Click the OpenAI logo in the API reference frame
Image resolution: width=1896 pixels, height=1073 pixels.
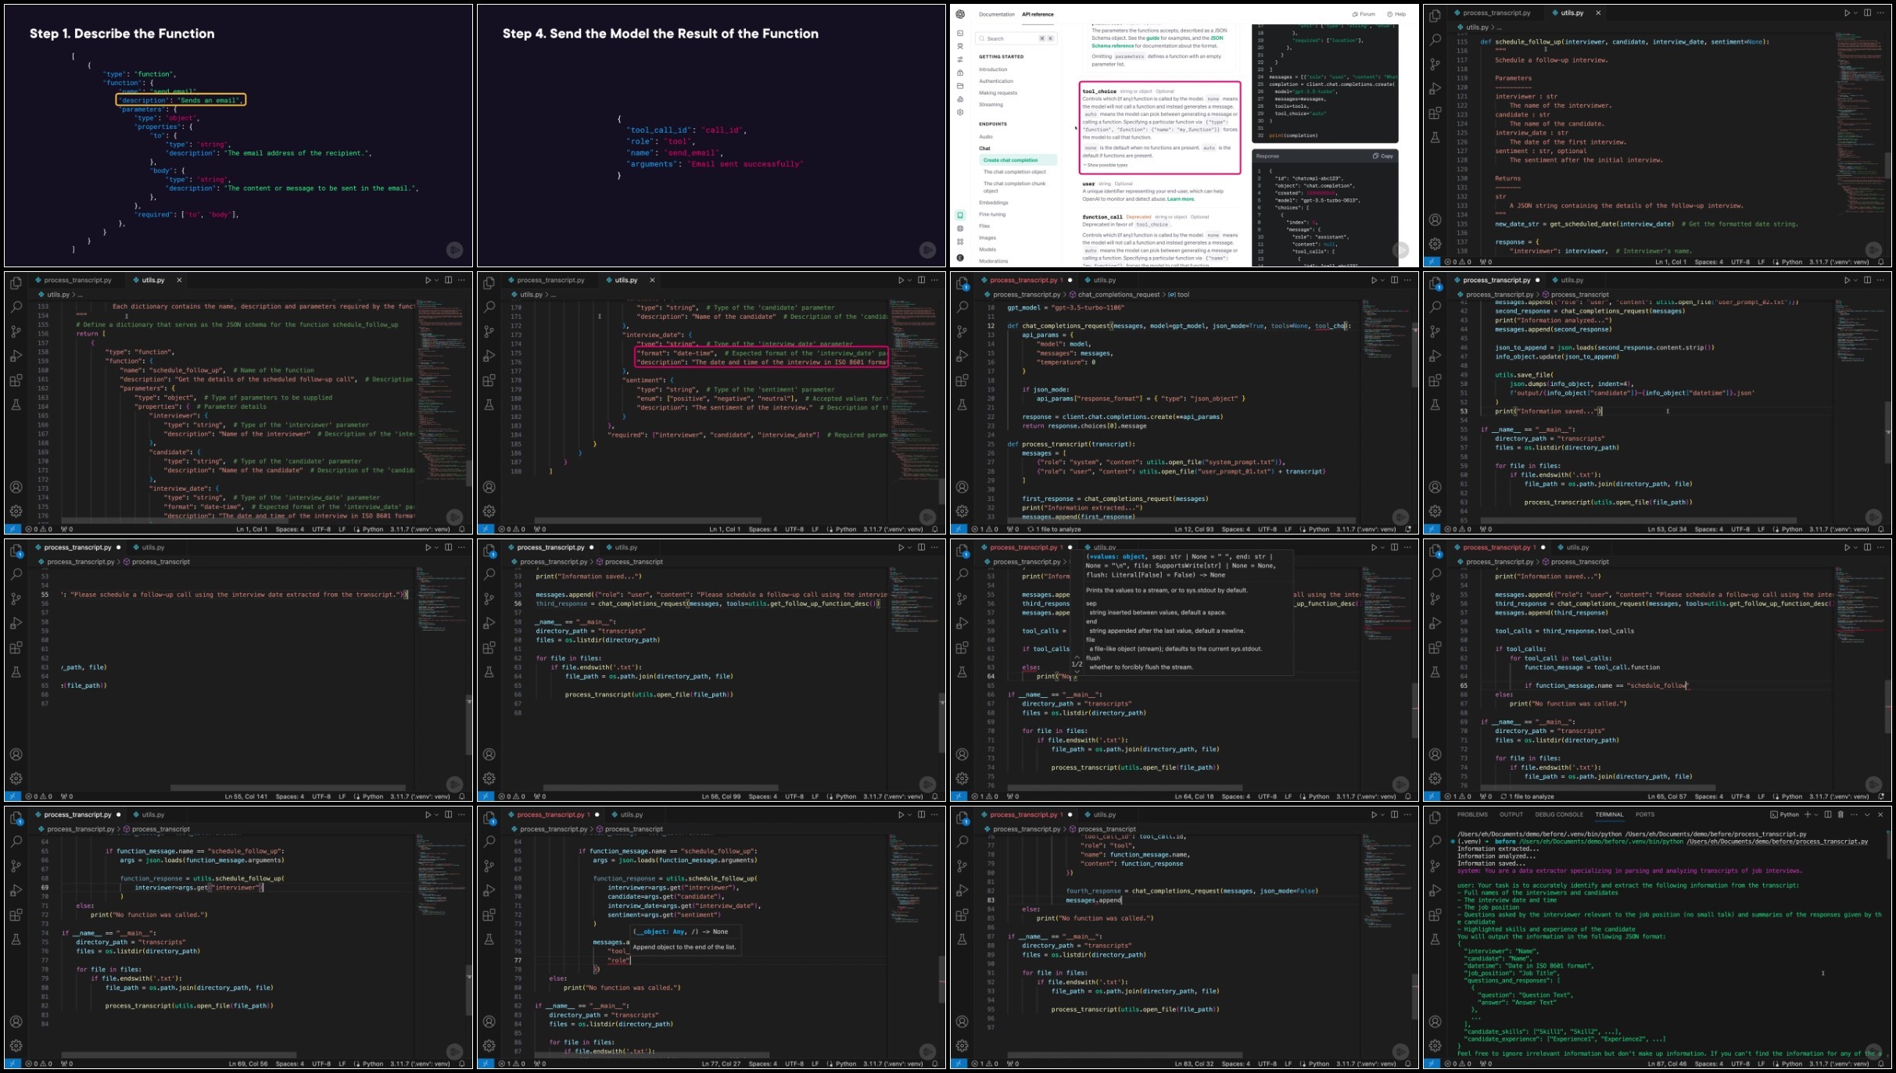(960, 14)
